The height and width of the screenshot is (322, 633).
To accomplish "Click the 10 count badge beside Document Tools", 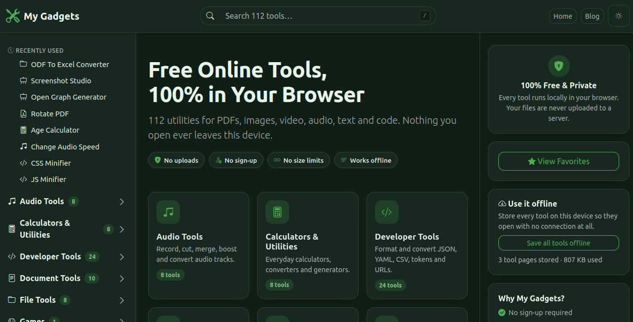I will pyautogui.click(x=91, y=278).
